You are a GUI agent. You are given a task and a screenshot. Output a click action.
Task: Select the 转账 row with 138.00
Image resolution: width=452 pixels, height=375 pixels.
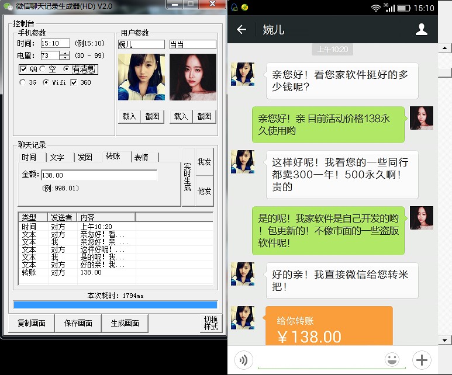pyautogui.click(x=116, y=272)
